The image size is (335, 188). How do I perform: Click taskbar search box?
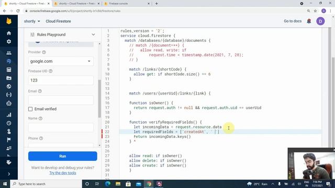[46, 184]
